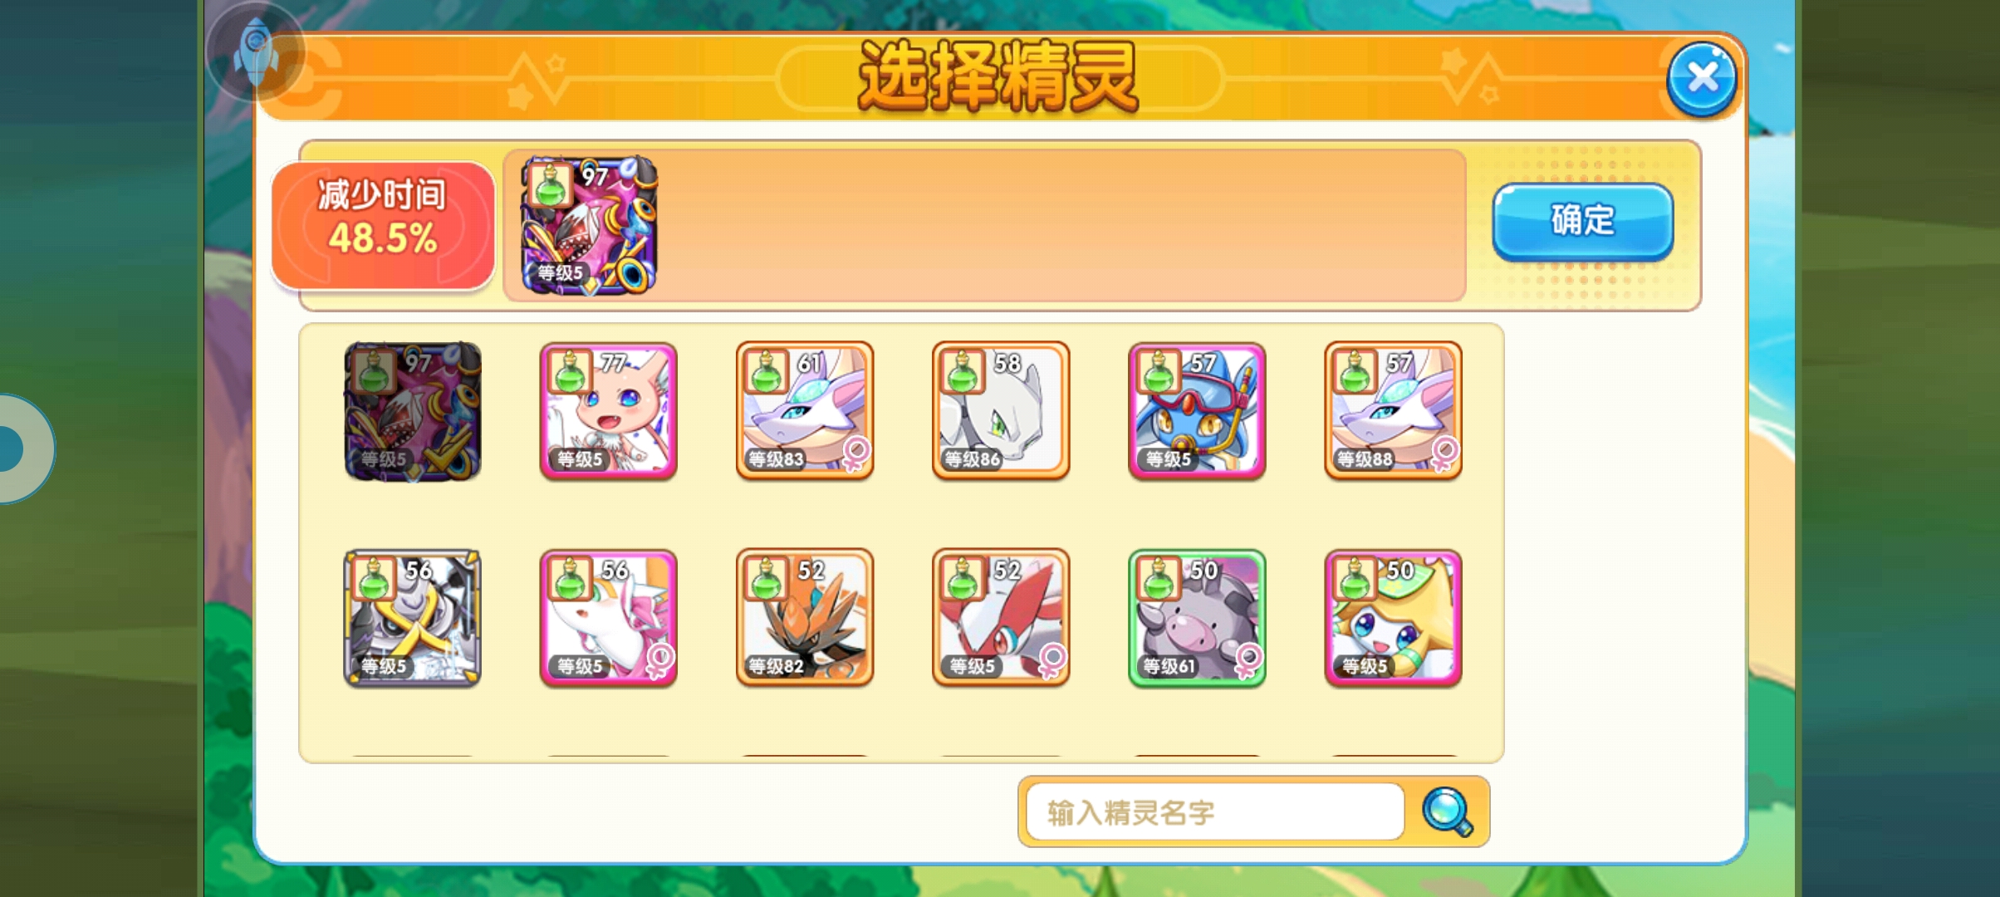Select the level 88 dragon spirit
Screen dimensions: 2000x897
point(1393,411)
